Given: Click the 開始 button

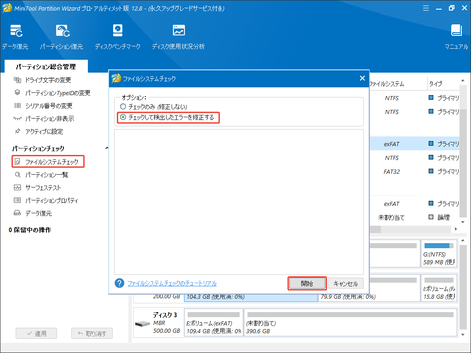Looking at the screenshot, I should [x=307, y=283].
